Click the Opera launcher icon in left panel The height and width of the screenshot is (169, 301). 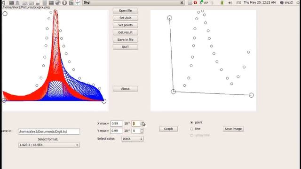tap(65, 3)
